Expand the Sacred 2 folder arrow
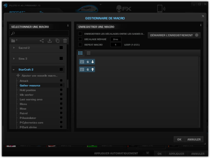 coord(14,48)
